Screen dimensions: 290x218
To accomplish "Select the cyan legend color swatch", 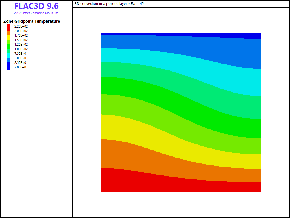I will 9,54.
